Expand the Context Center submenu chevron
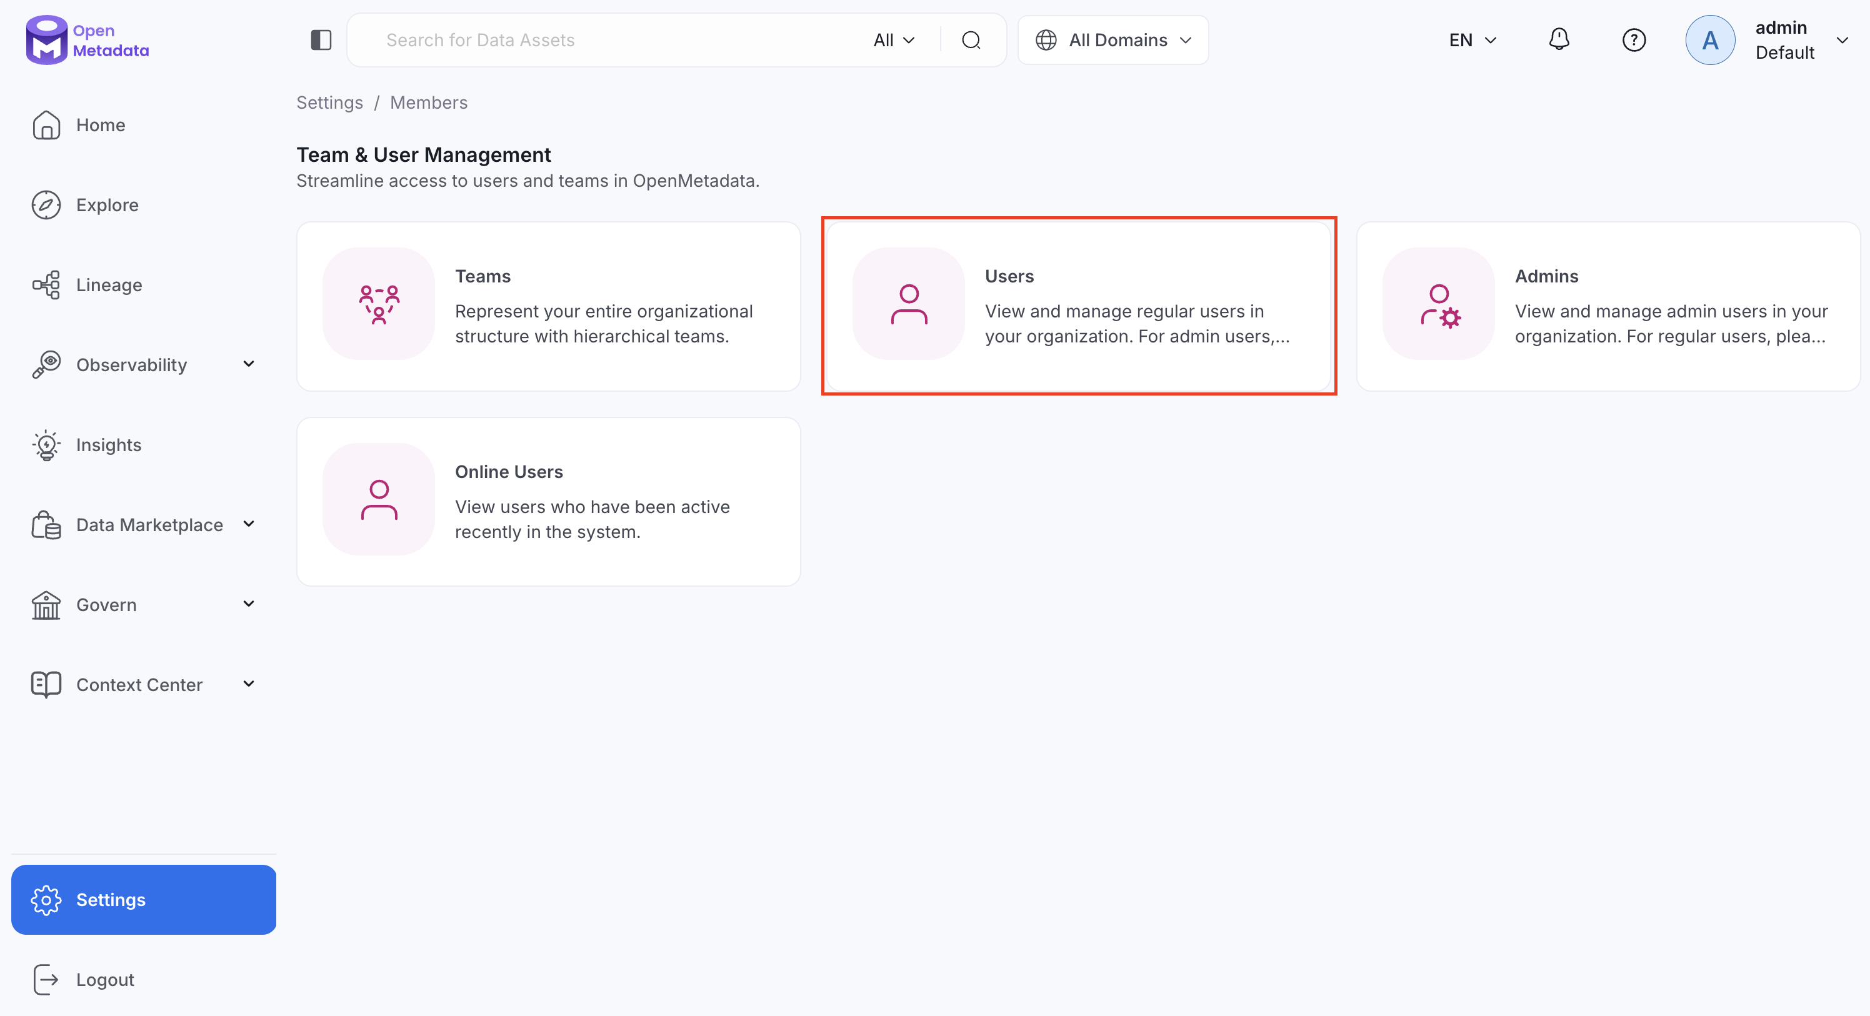Viewport: 1870px width, 1016px height. [x=248, y=684]
